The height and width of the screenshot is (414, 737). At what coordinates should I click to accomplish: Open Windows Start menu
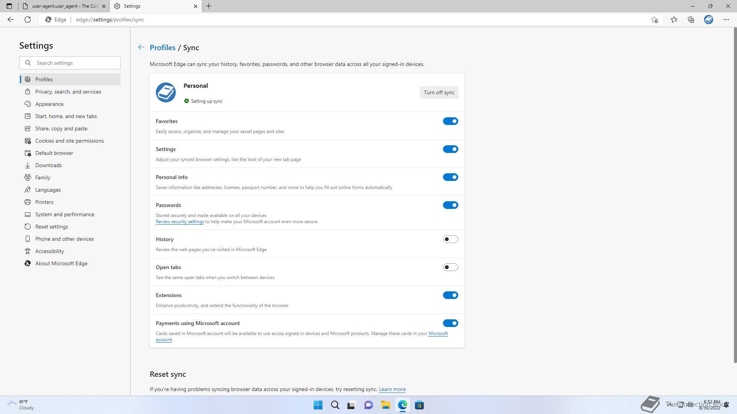click(x=318, y=405)
